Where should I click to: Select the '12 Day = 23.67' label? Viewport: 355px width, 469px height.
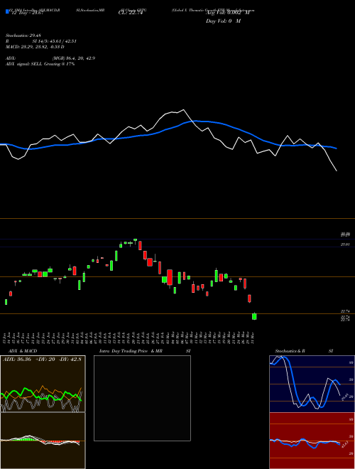28,13
